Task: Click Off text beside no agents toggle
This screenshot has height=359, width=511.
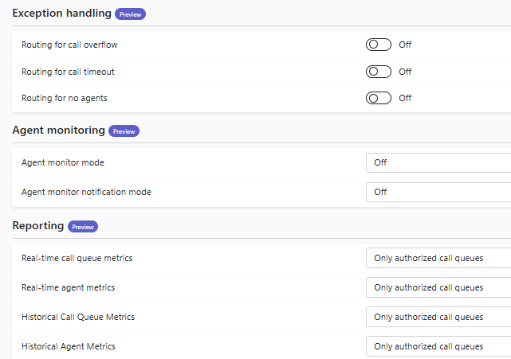Action: click(x=405, y=98)
